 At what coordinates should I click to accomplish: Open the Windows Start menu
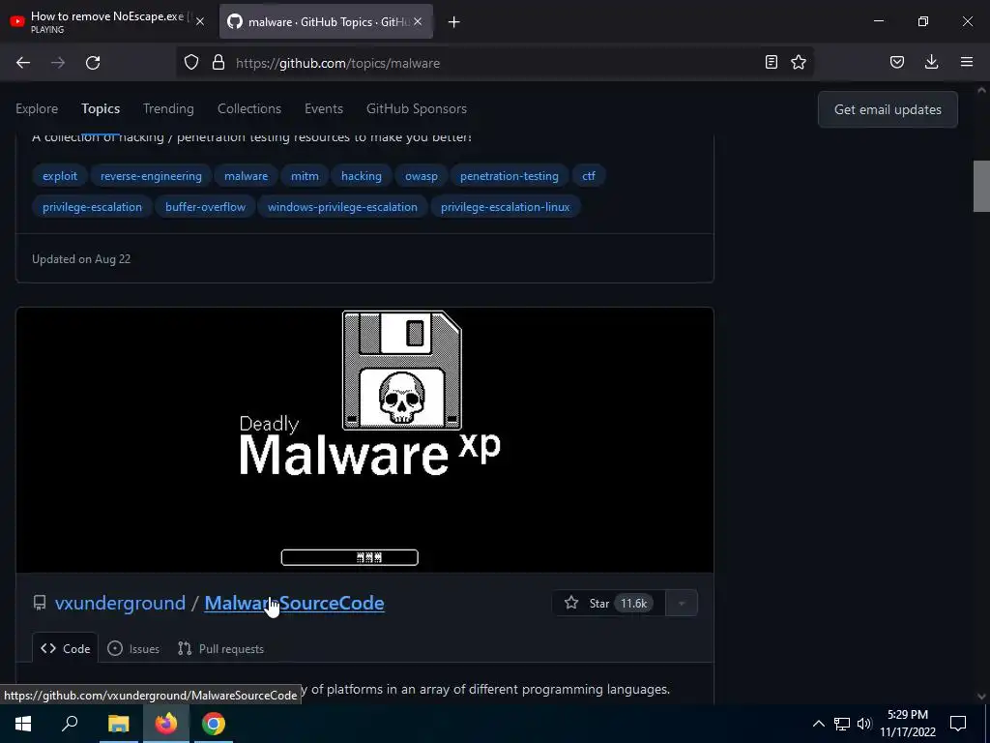23,724
